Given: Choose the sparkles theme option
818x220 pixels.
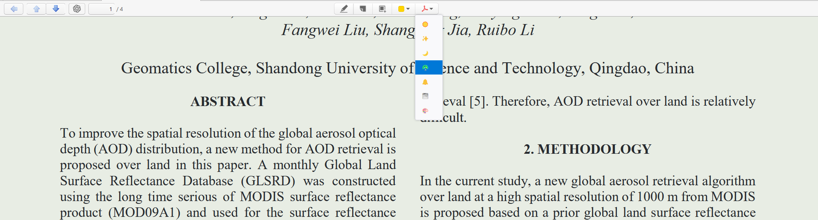Looking at the screenshot, I should click(x=429, y=39).
